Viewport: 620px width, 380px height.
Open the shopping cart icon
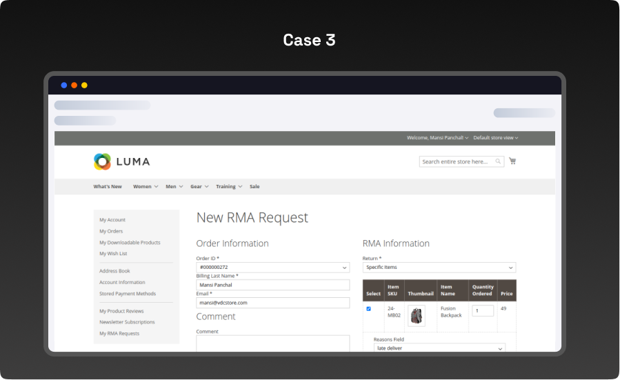tap(512, 161)
